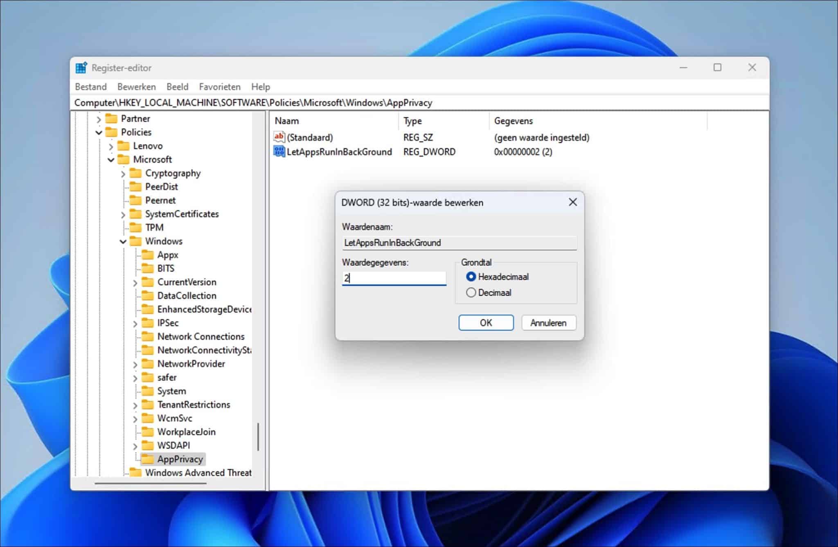Click the ab icon beside (Standaard)

pyautogui.click(x=279, y=137)
